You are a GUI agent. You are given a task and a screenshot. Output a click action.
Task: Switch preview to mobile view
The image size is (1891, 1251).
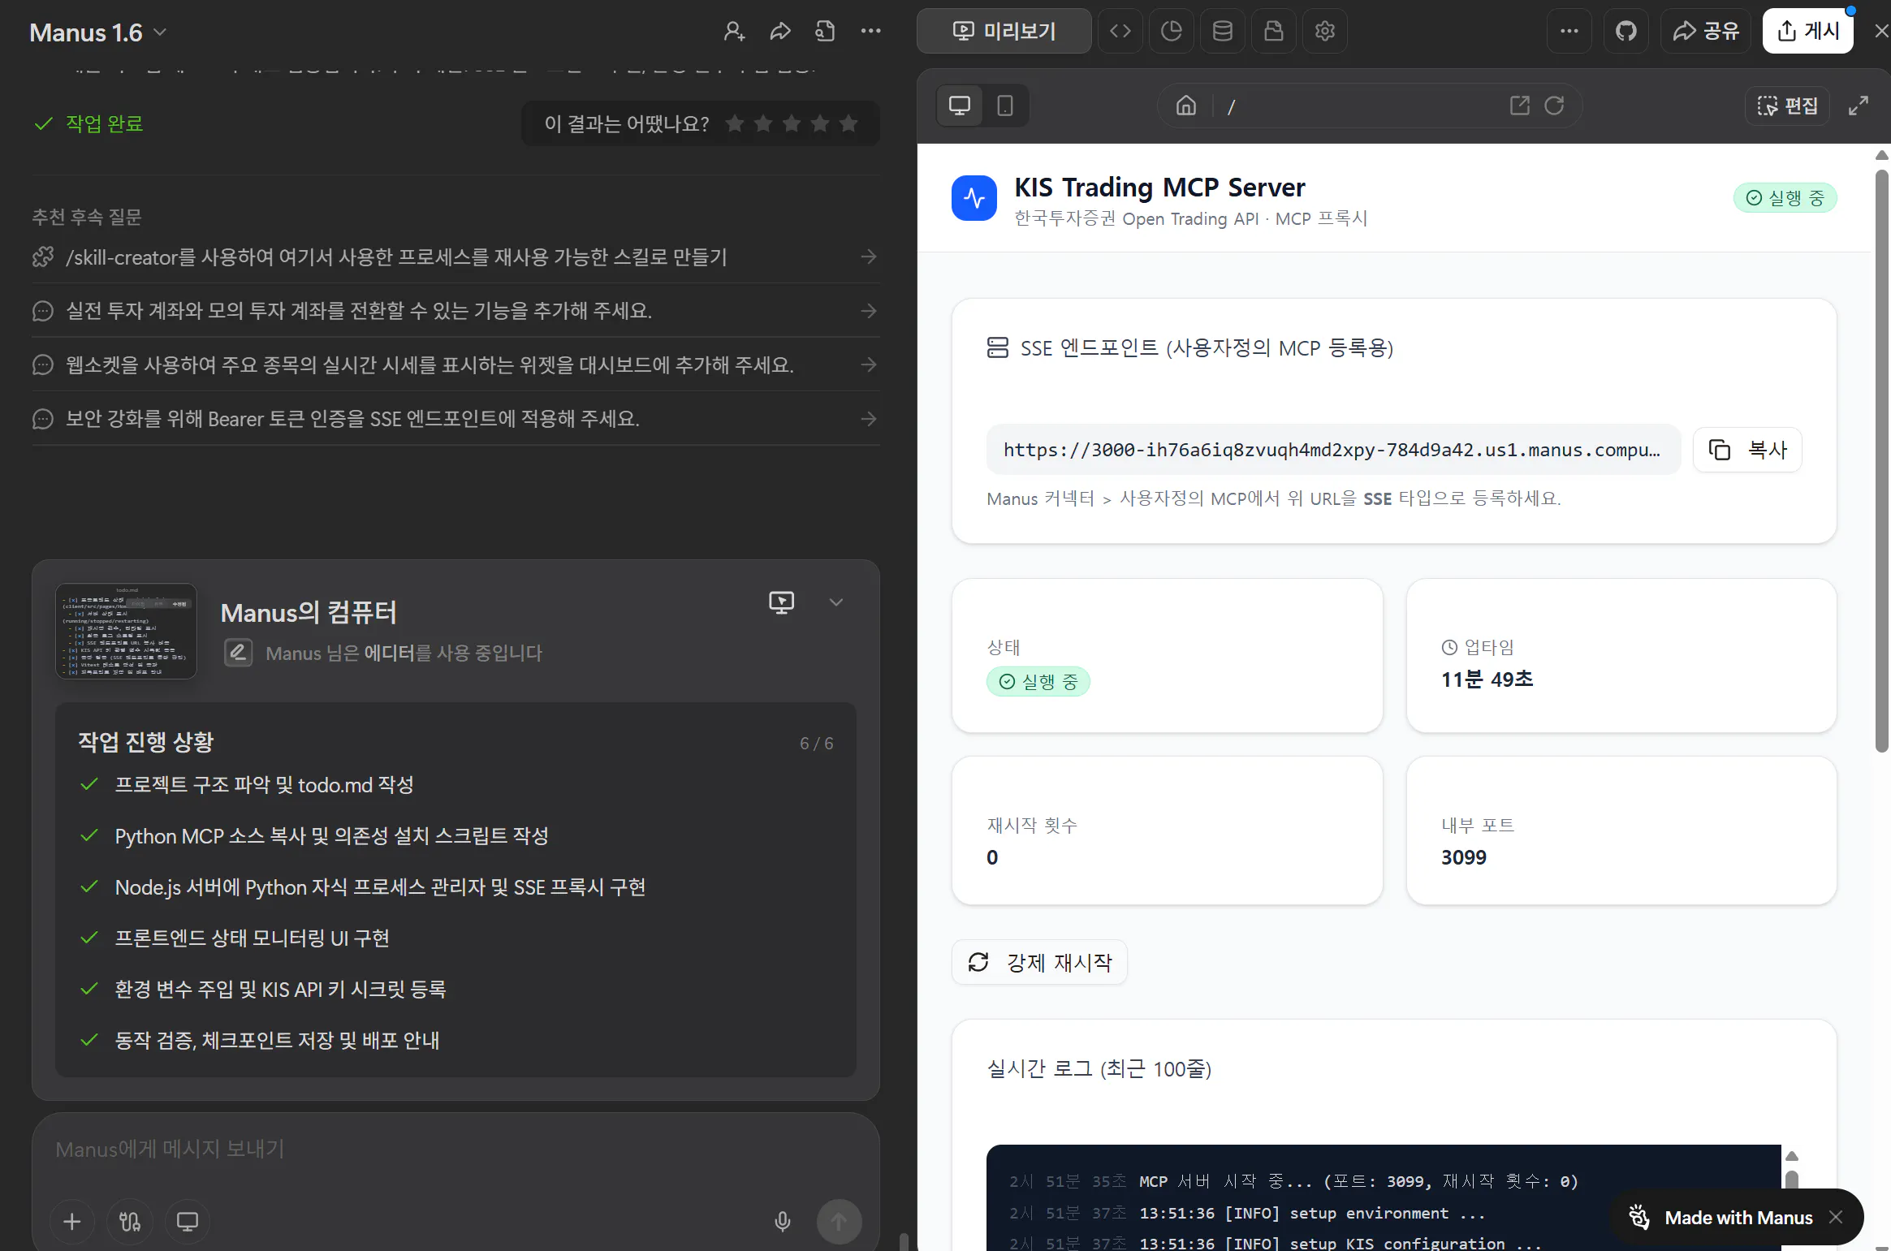[1004, 106]
